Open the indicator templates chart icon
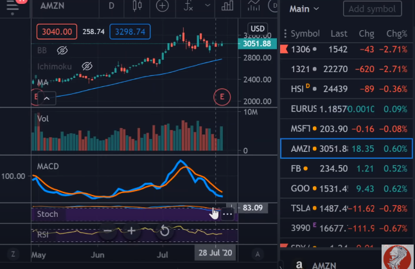 pyautogui.click(x=254, y=6)
